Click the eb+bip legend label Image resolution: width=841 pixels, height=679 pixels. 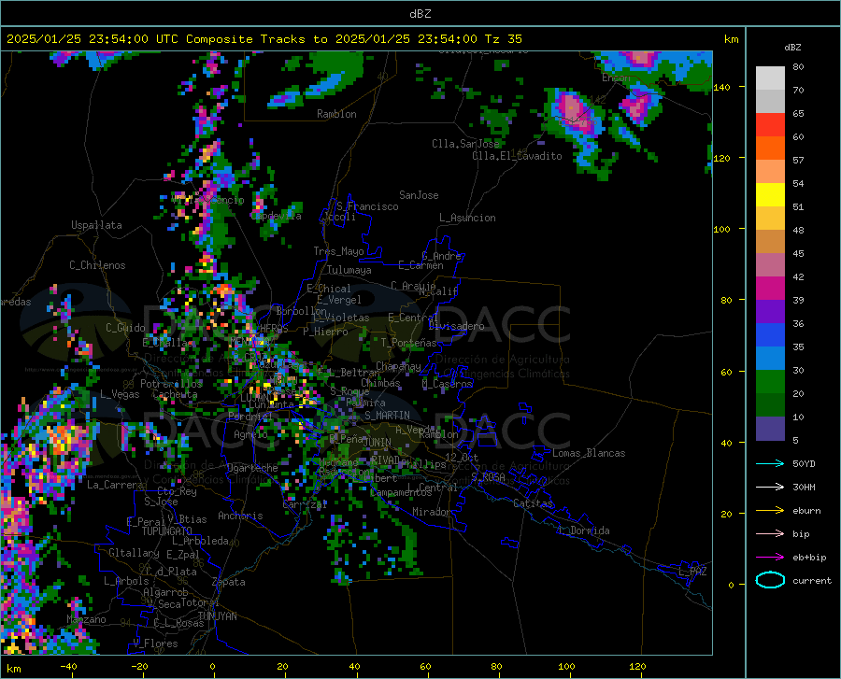tap(809, 558)
